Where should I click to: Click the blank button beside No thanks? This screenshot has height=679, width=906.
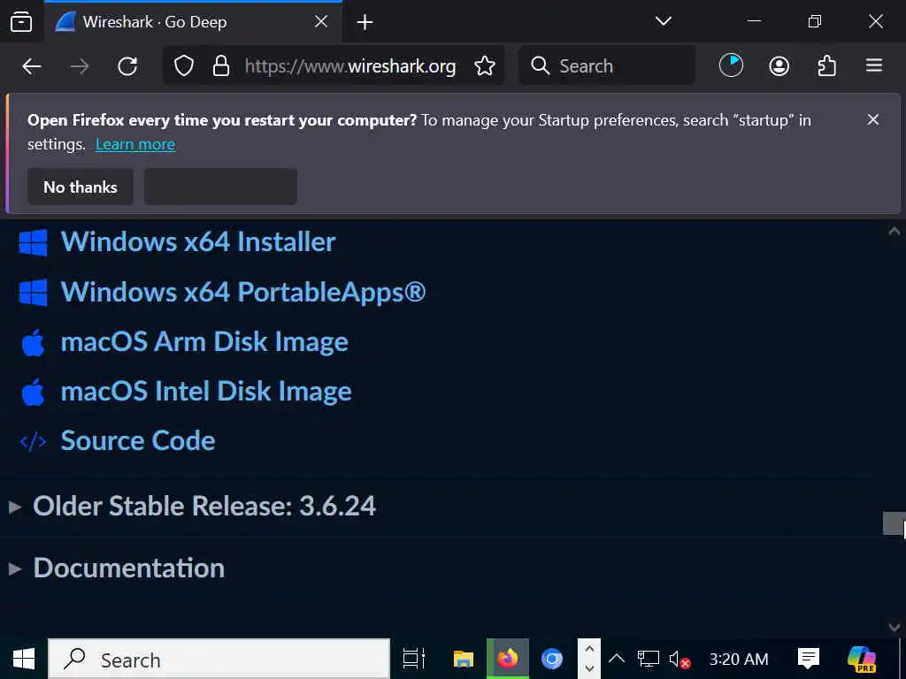point(220,187)
